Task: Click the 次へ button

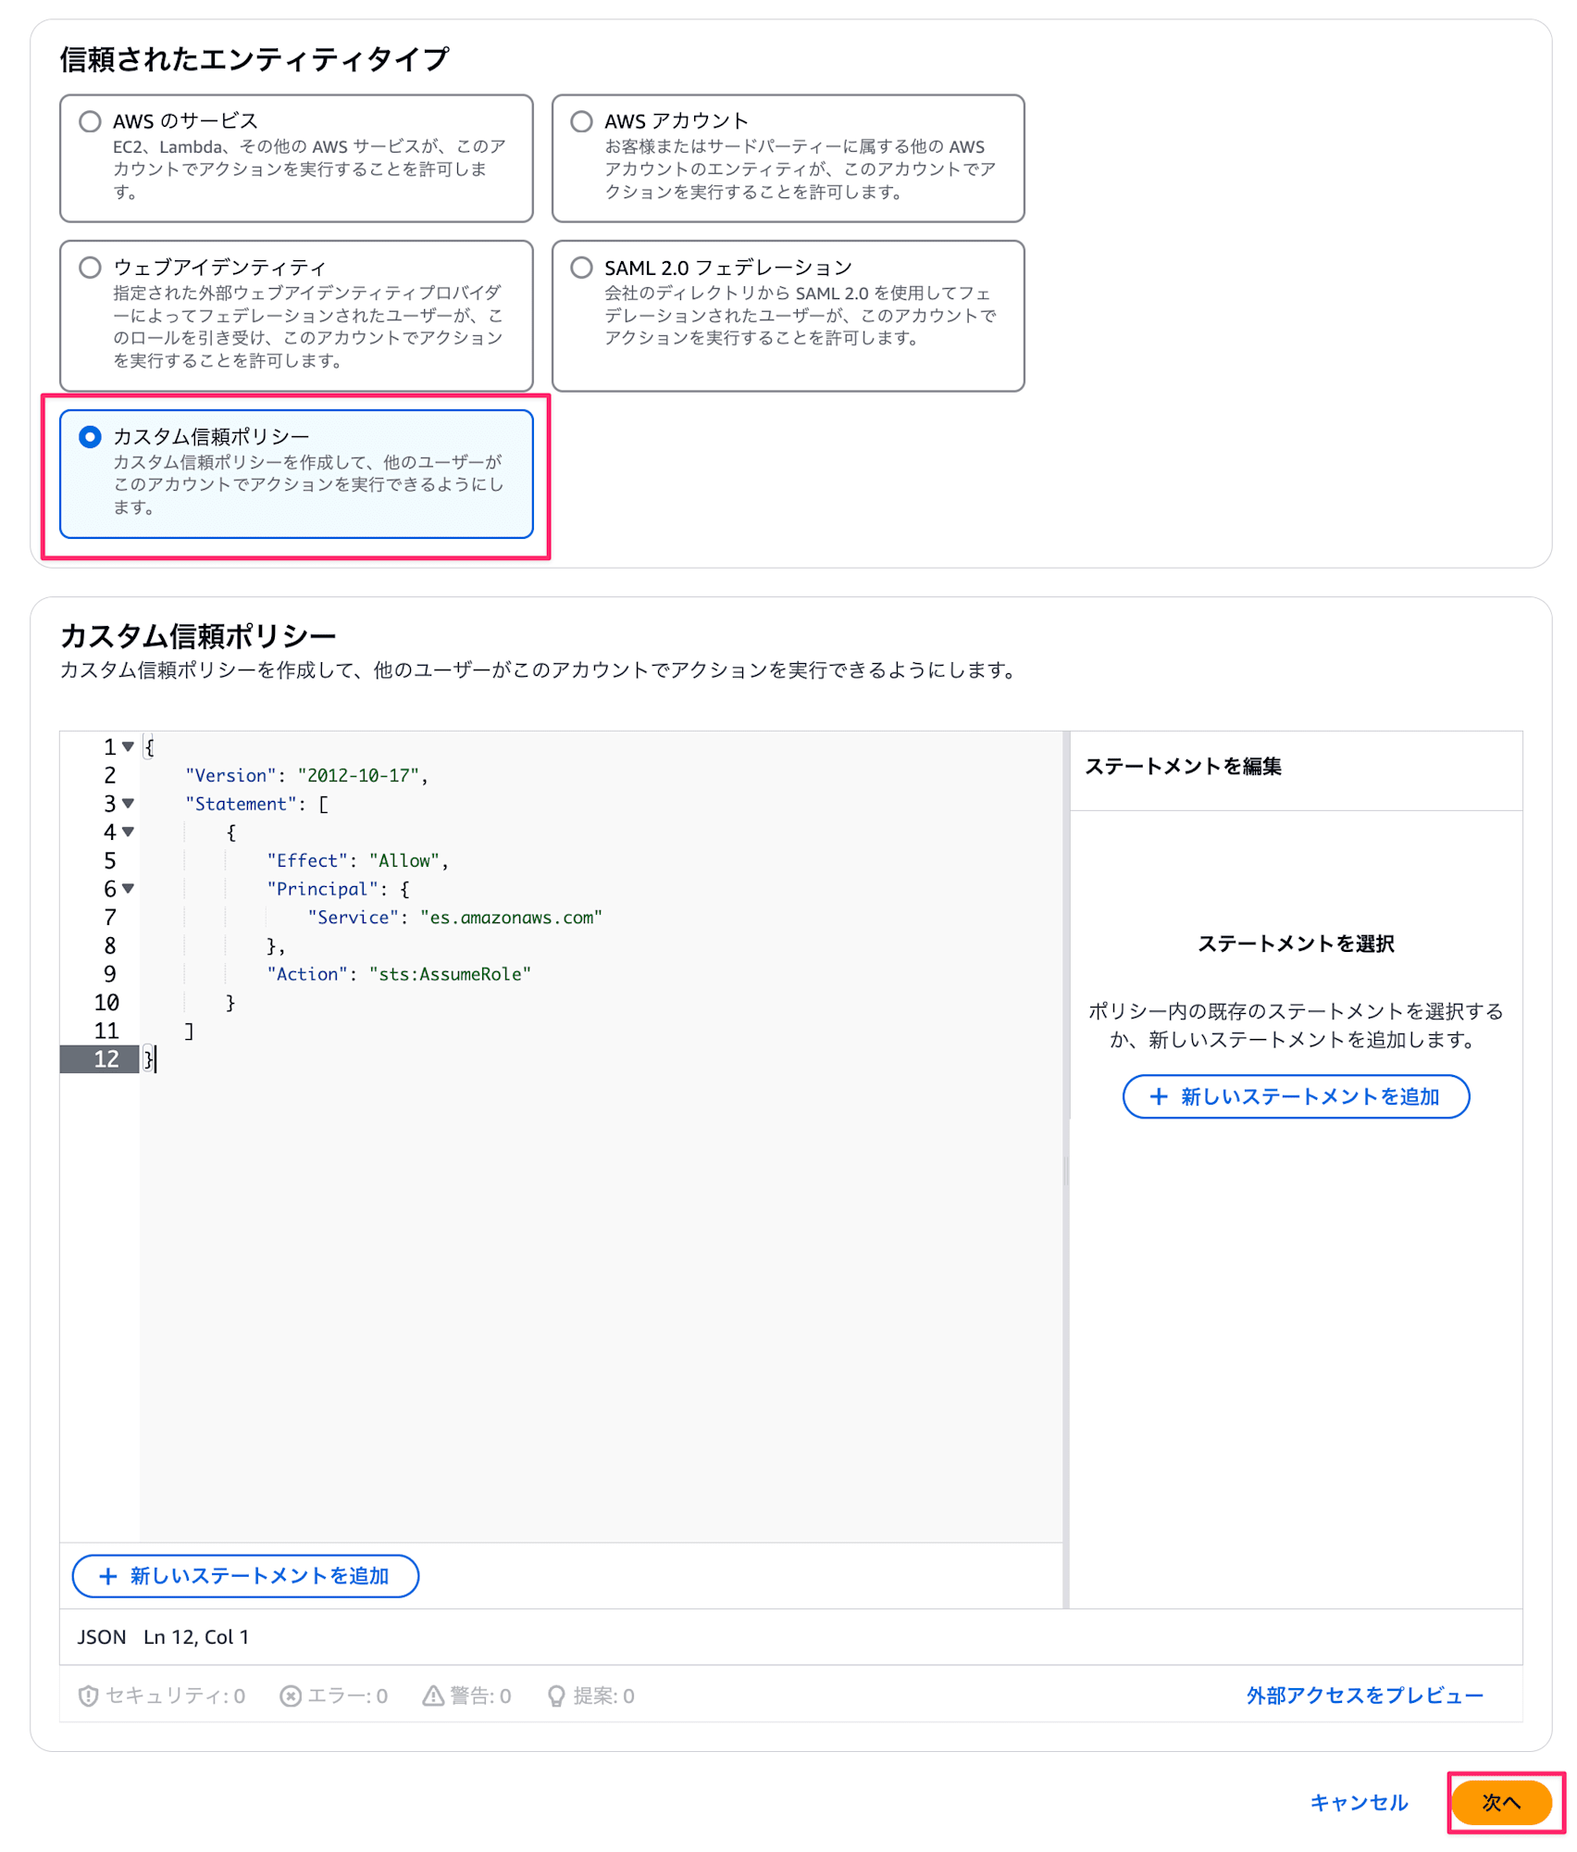Action: 1501,1803
